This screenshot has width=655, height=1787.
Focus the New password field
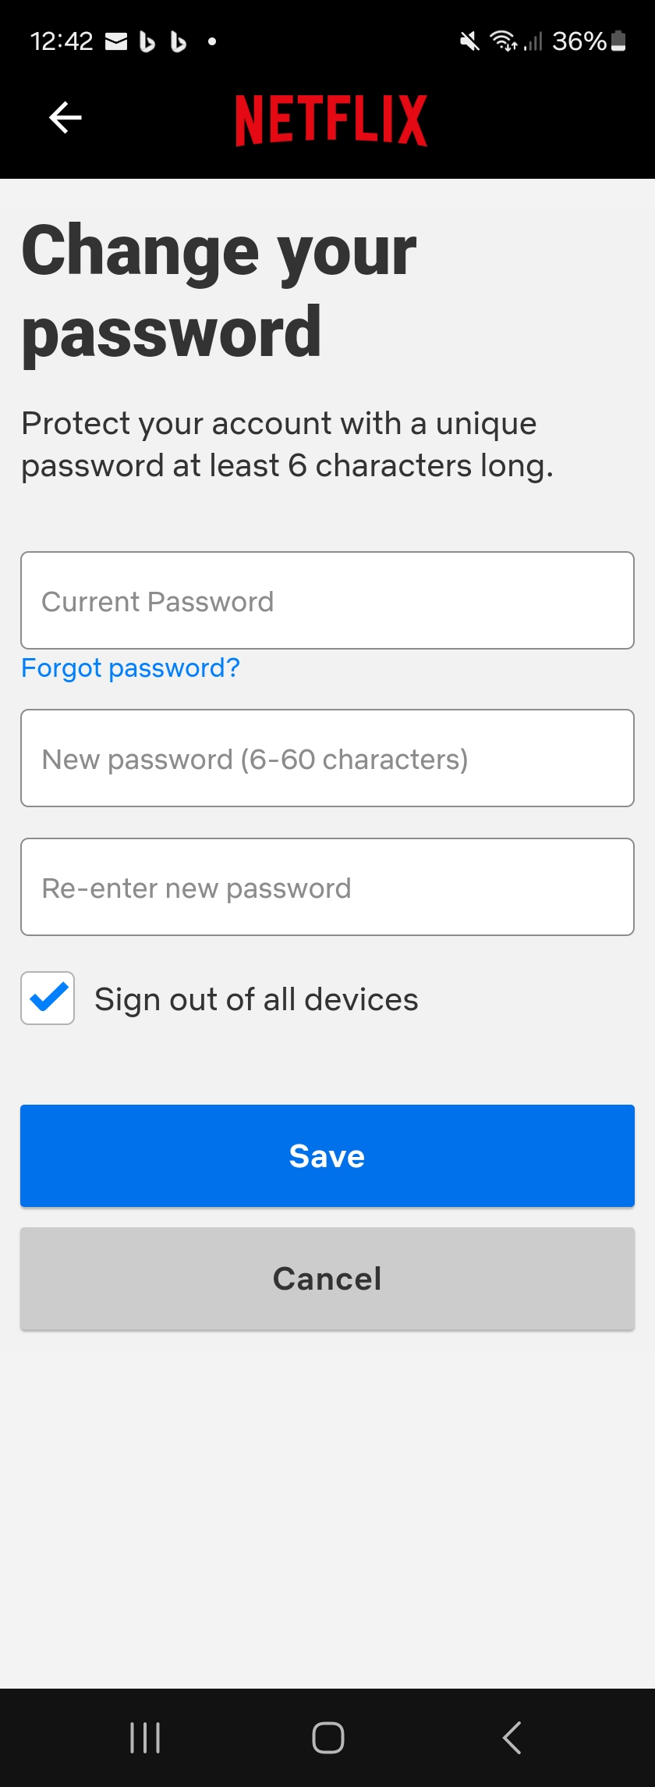pyautogui.click(x=327, y=758)
